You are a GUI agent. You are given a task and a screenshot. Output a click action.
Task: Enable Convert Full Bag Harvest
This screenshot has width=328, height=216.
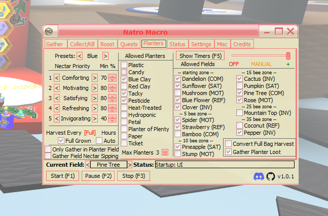[x=229, y=144]
